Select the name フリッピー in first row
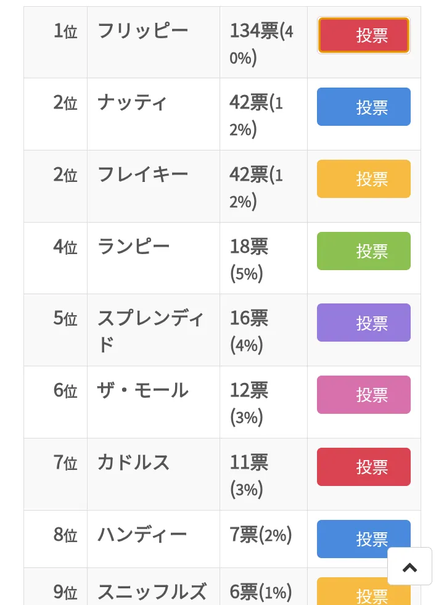Screen dimensions: 444x605 tap(142, 31)
